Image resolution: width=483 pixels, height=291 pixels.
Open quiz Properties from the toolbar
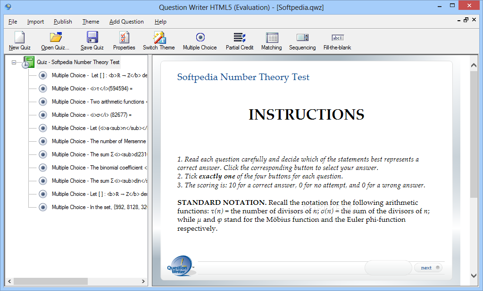pyautogui.click(x=124, y=38)
